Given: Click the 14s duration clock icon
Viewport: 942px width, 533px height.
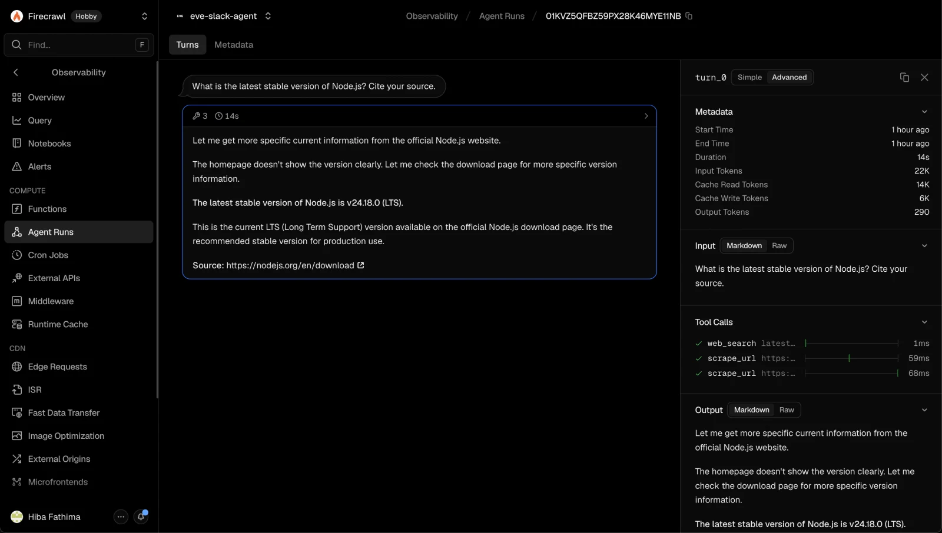Looking at the screenshot, I should click(218, 116).
